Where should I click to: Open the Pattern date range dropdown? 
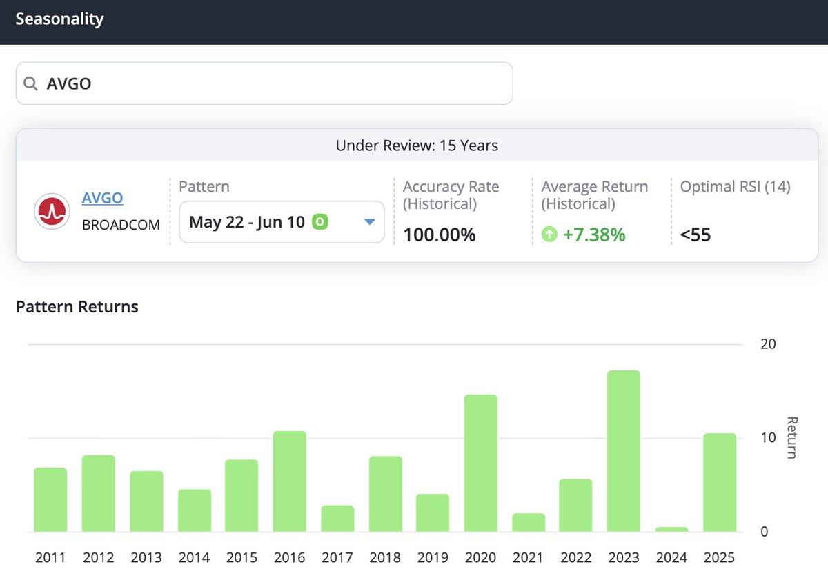point(282,222)
